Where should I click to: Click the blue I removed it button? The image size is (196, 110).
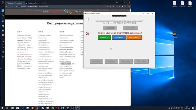[119, 37]
